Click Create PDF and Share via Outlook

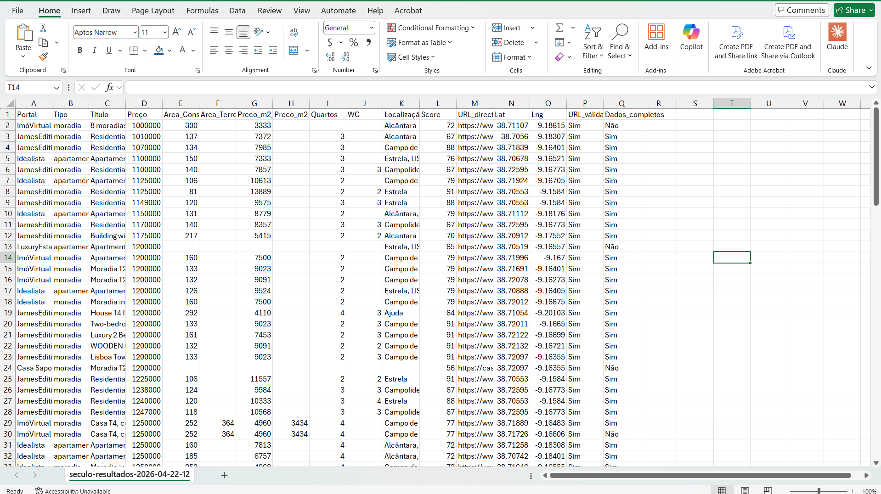click(788, 41)
